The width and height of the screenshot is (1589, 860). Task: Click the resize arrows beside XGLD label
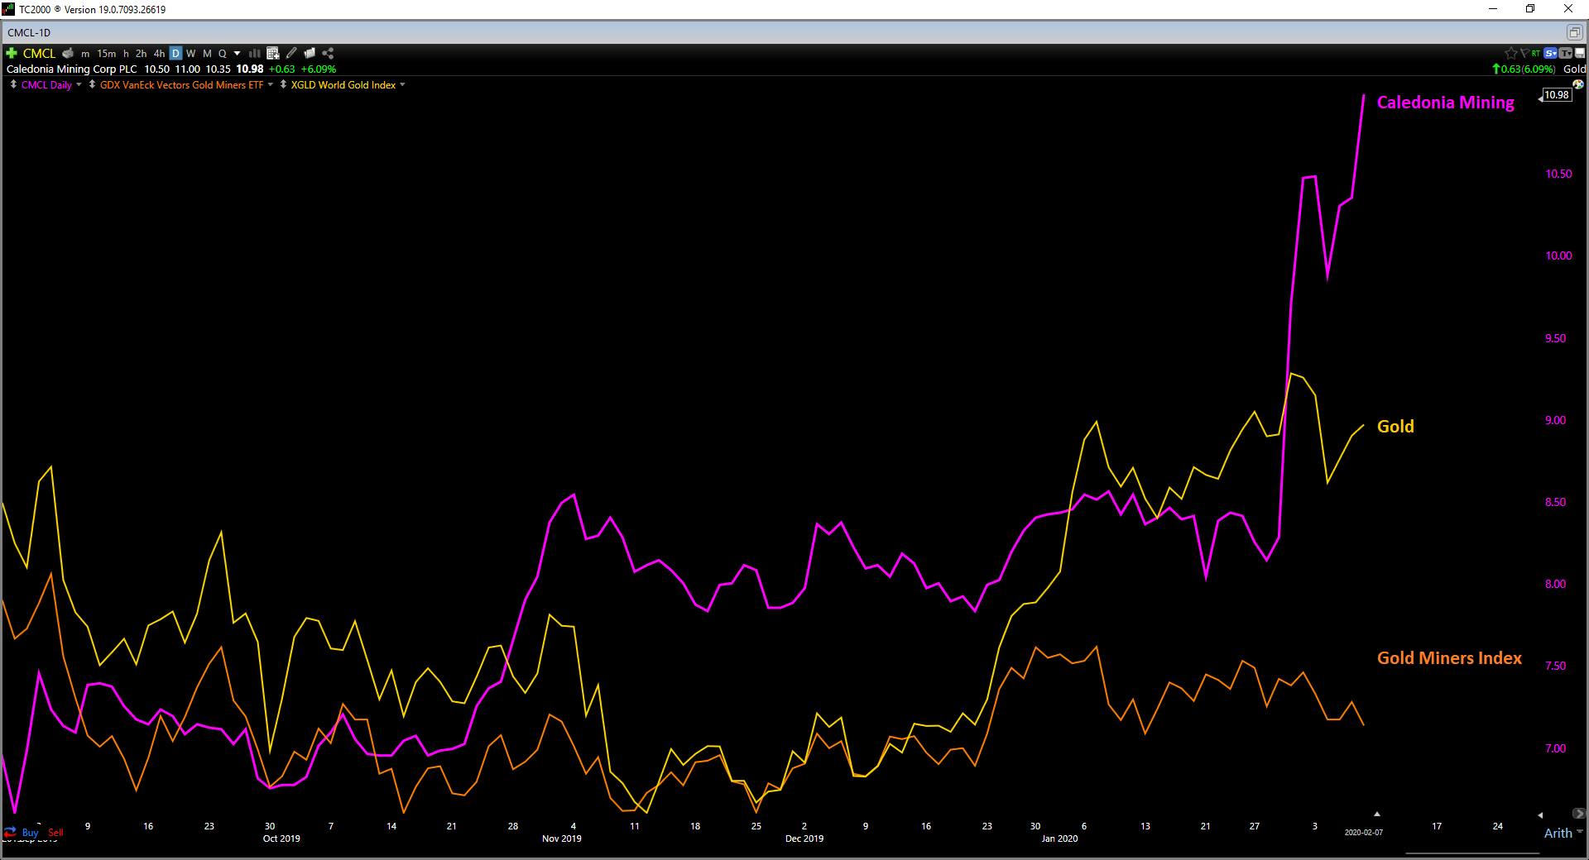point(283,84)
